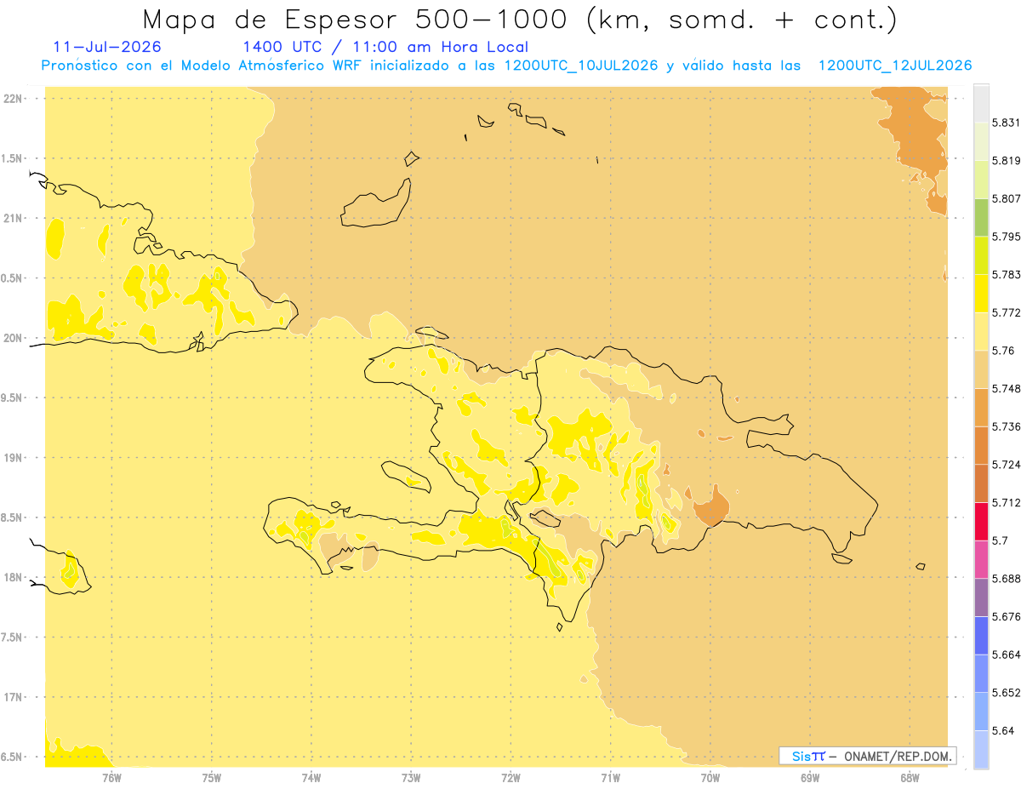Click the legend value '5.724'
1021x789 pixels.
[1006, 465]
